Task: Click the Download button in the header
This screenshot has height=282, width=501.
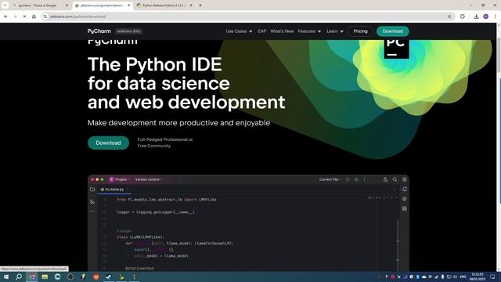Action: click(393, 31)
